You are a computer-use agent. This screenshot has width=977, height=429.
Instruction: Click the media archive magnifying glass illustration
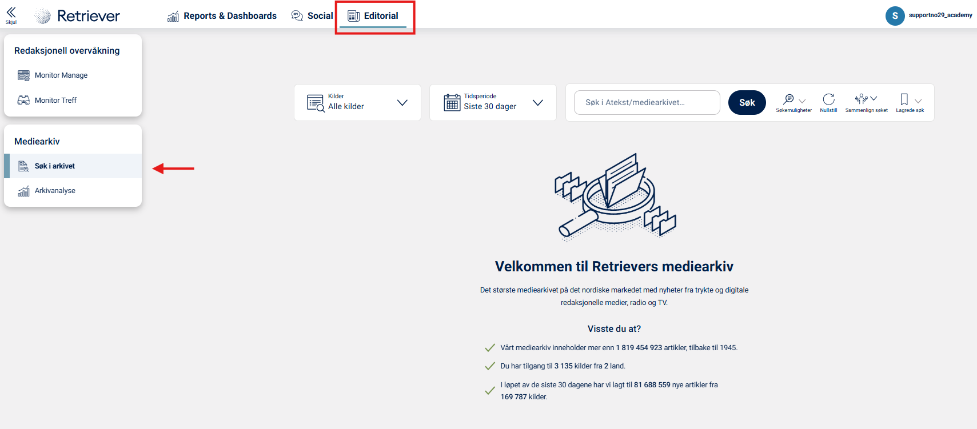tap(615, 197)
